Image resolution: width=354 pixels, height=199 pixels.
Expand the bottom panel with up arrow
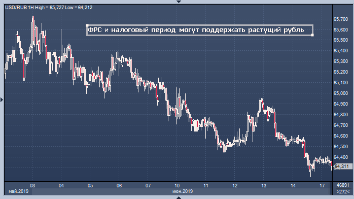[179, 197]
